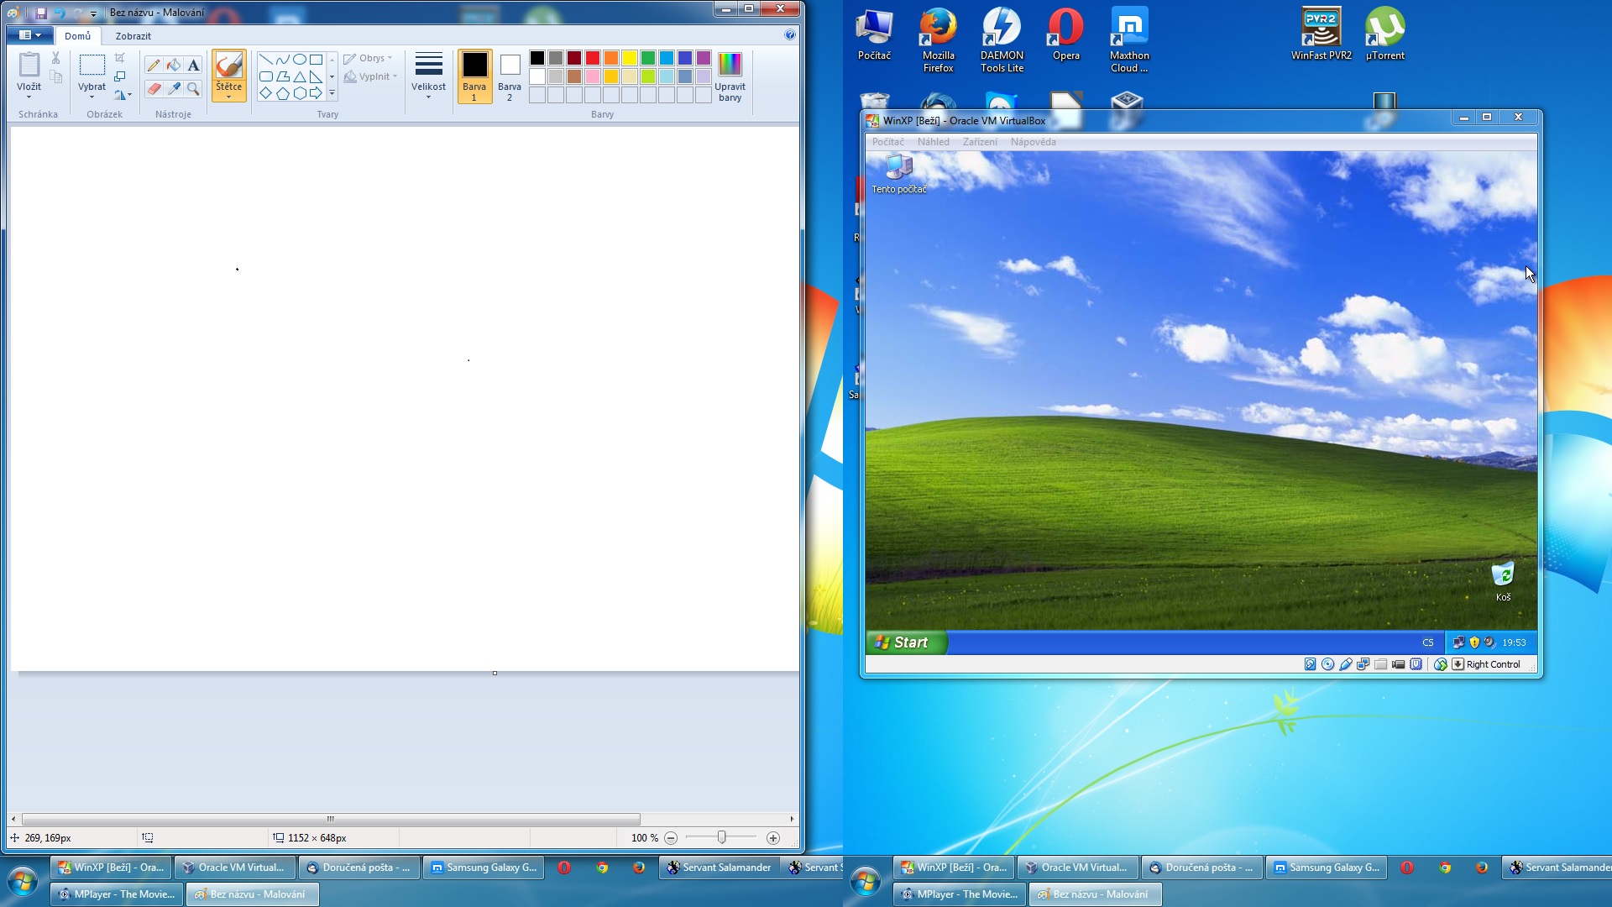Switch to the Zobrazit tab in Paint
The height and width of the screenshot is (907, 1612).
tap(133, 36)
